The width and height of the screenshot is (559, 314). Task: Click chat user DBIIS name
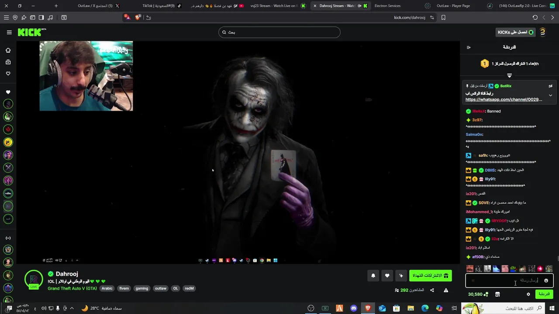point(490,170)
